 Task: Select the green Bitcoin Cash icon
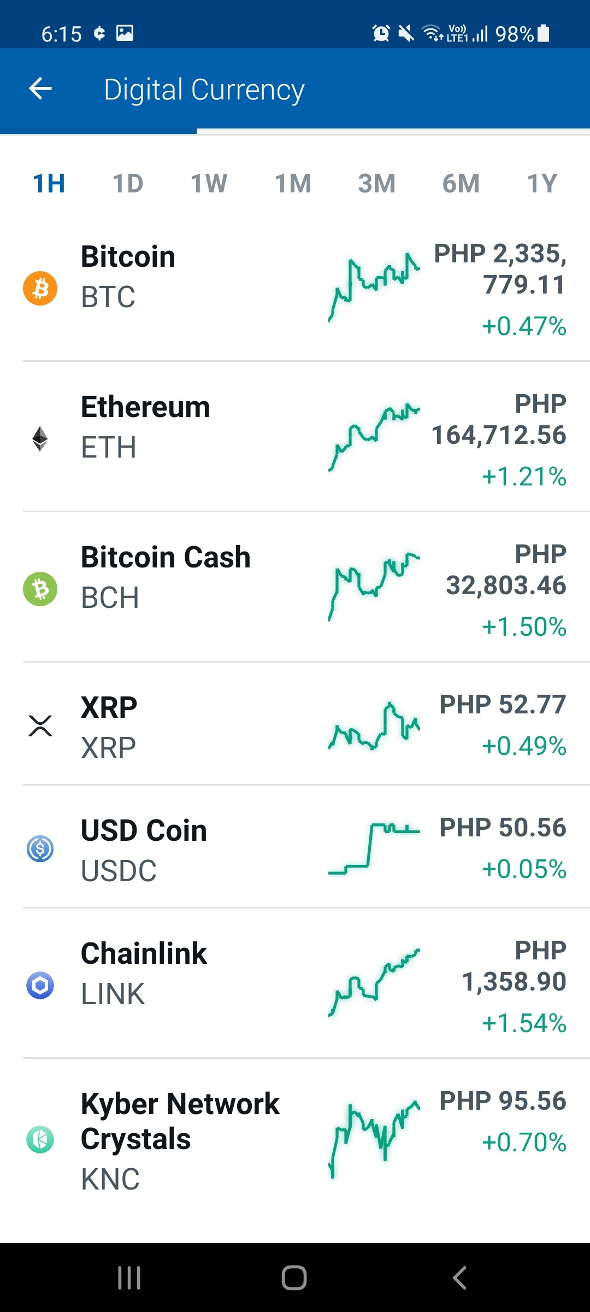(x=40, y=589)
